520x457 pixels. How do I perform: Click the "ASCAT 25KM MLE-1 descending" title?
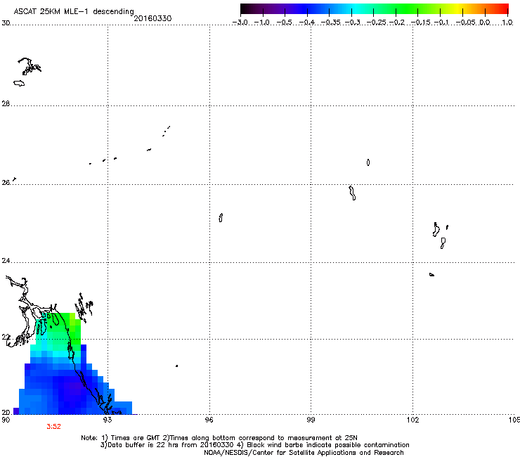[74, 11]
